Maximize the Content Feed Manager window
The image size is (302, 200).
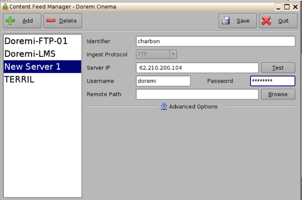tap(287, 7)
